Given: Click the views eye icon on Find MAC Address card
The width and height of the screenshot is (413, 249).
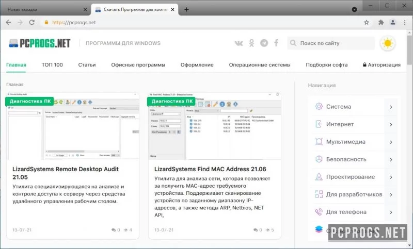Looking at the screenshot, I should tap(267, 230).
